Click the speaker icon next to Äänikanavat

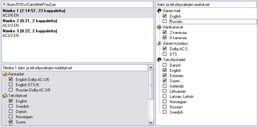pos(159,27)
